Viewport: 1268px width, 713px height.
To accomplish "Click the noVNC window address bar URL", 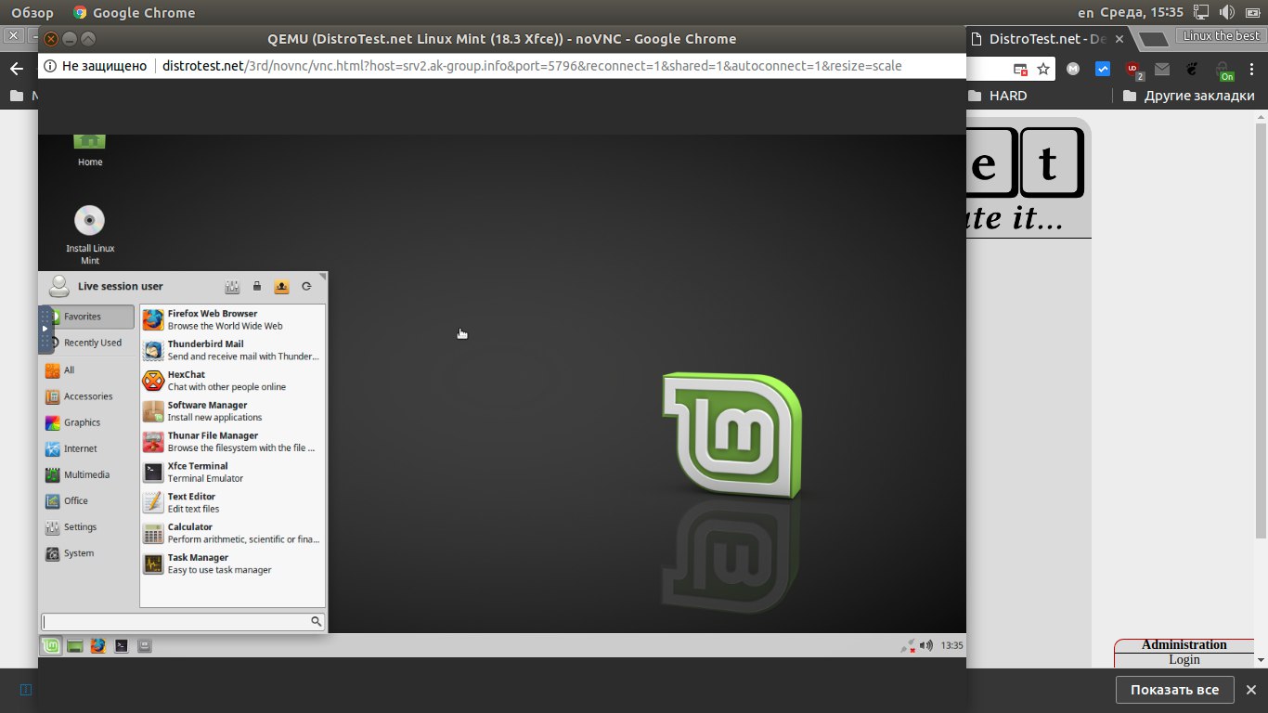I will (x=532, y=66).
